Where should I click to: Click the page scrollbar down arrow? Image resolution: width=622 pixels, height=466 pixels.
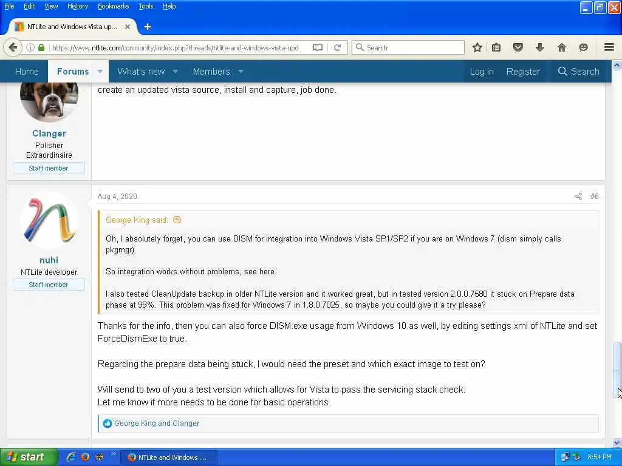point(617,442)
